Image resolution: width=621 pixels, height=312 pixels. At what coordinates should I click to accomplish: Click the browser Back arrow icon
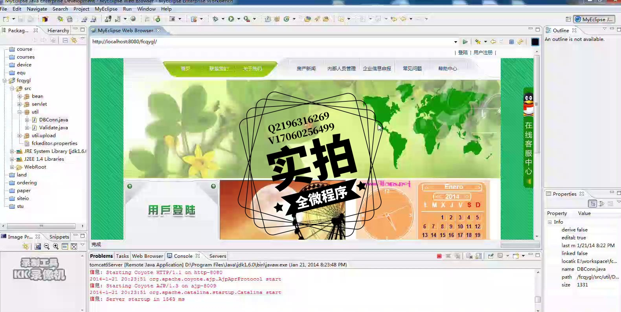click(493, 42)
